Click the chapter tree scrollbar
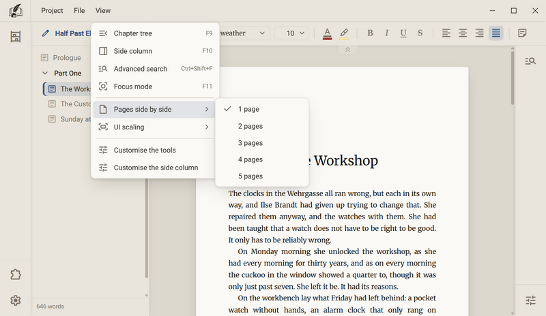546x316 pixels. [x=147, y=227]
